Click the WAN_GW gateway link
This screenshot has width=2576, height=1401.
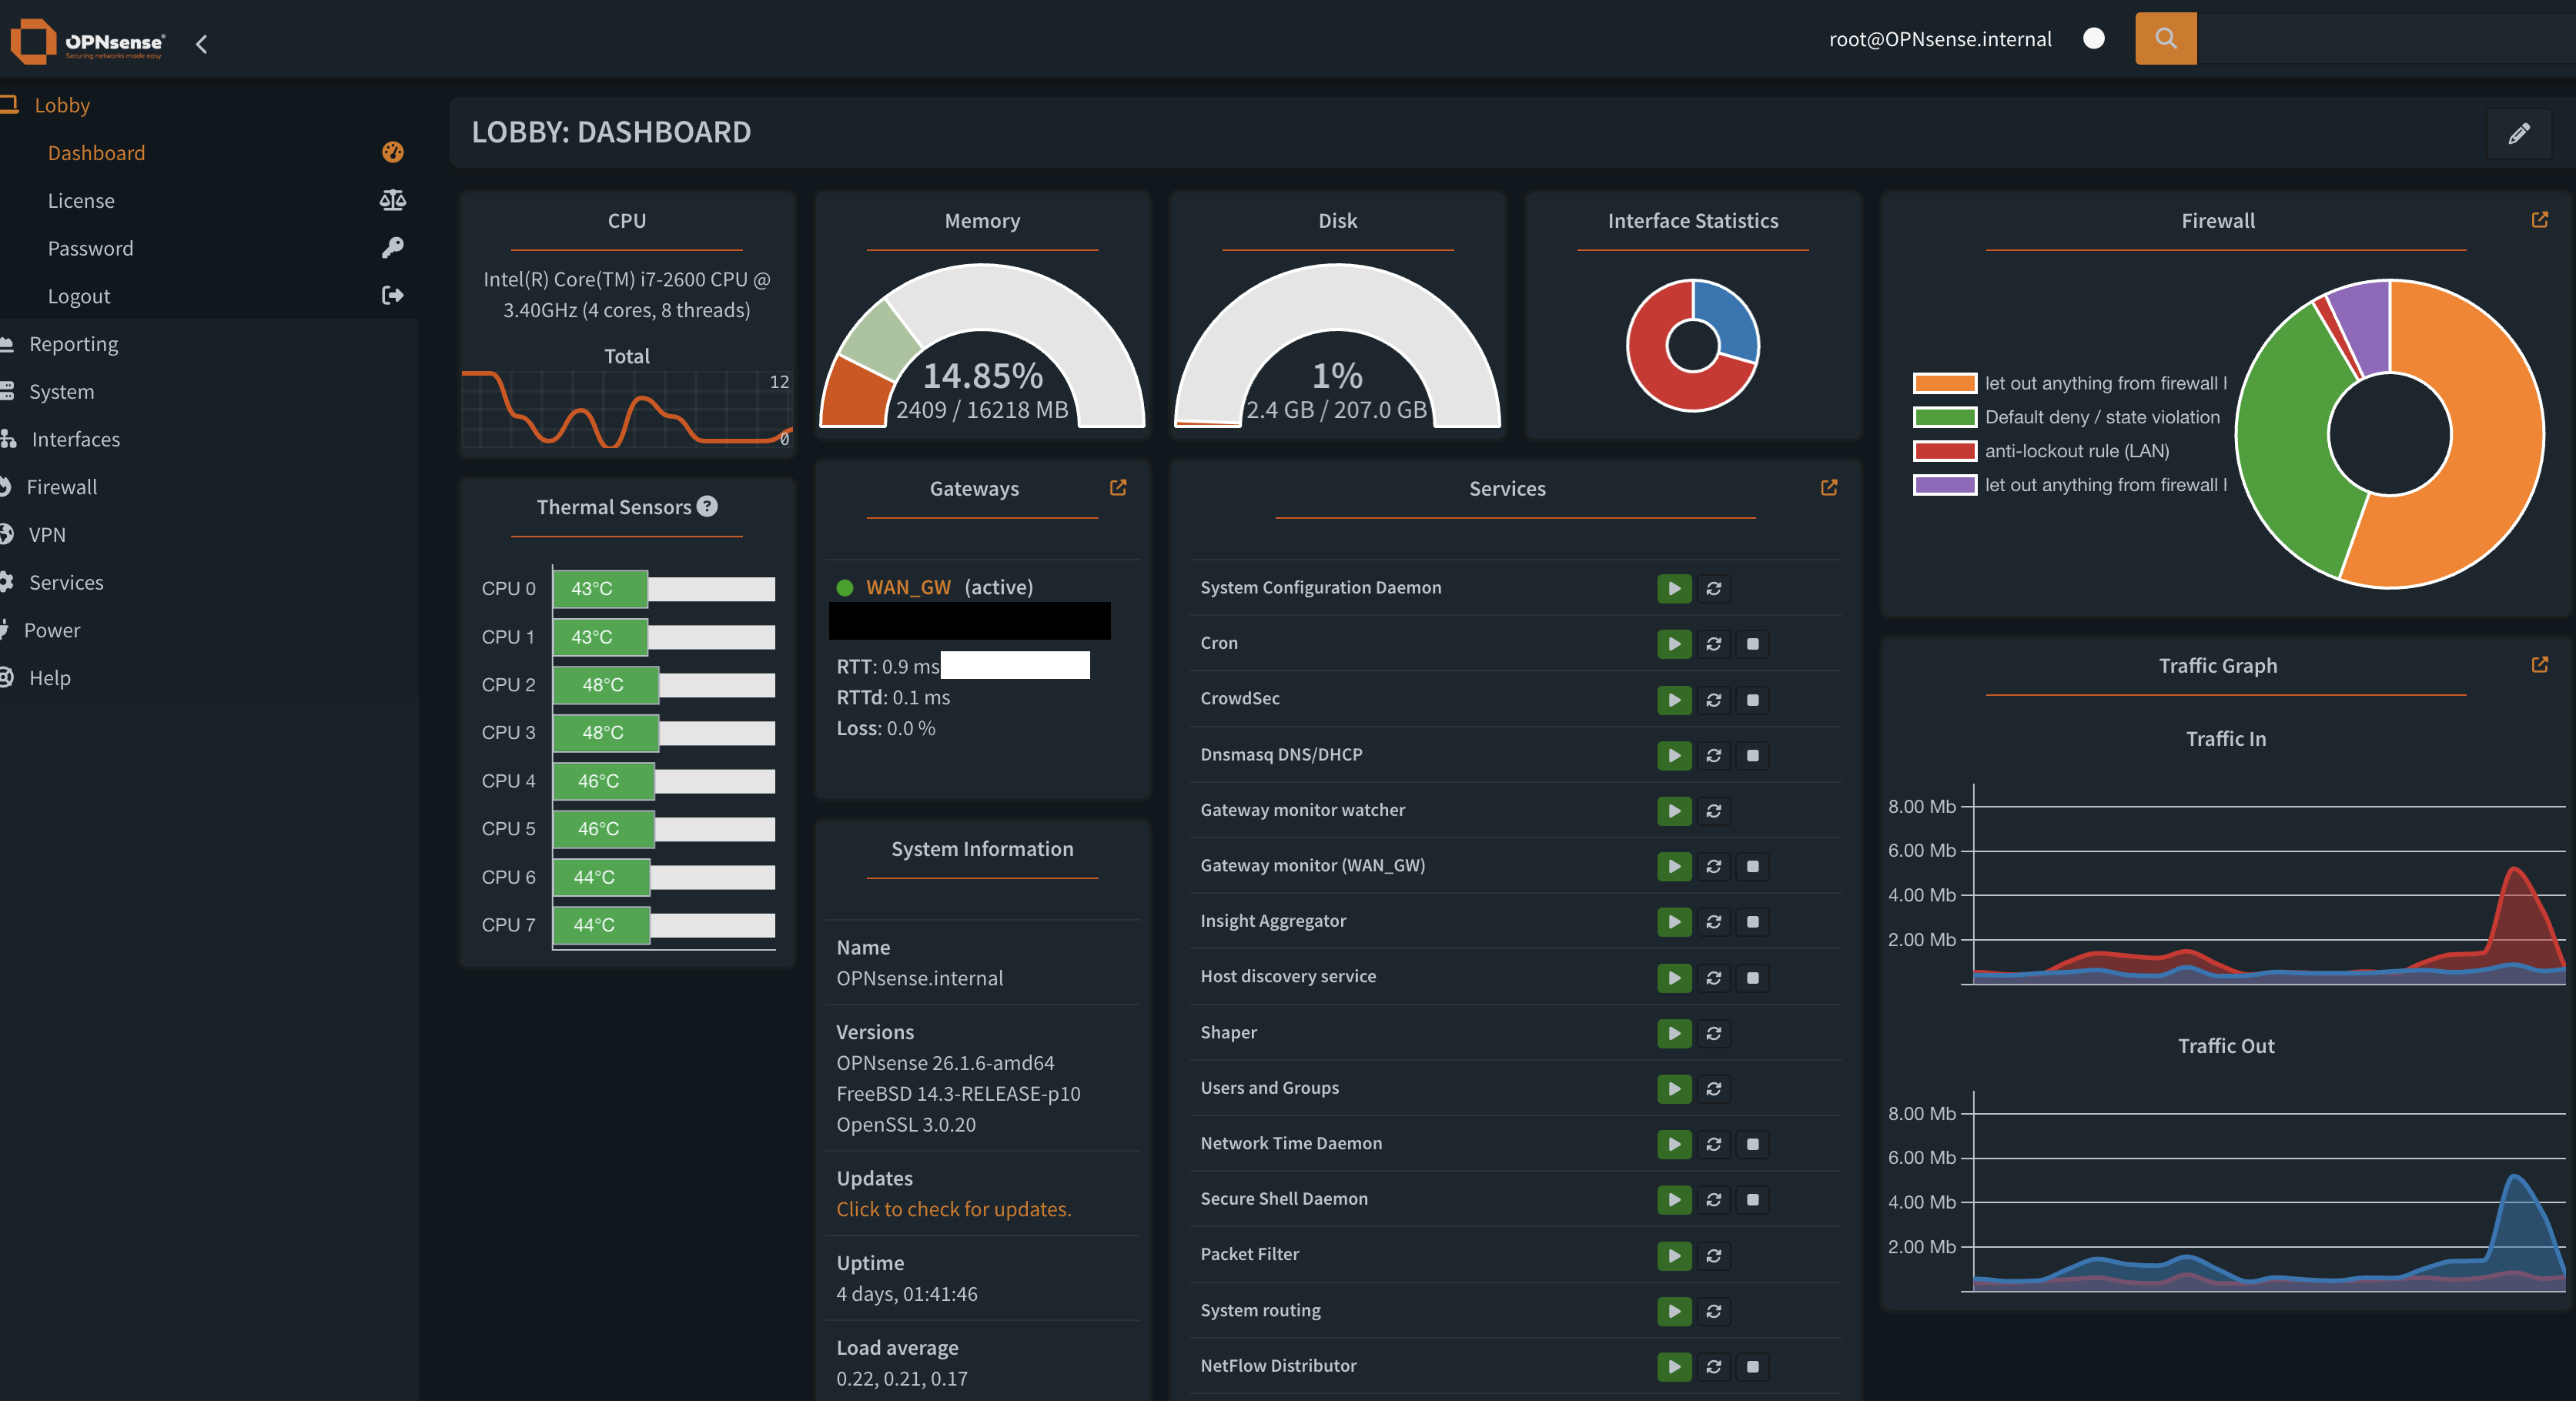click(908, 587)
